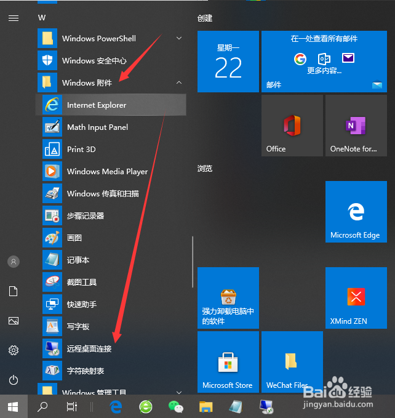Open Windows 传真和扫描
Screen dimensions: 395x418
point(111,193)
